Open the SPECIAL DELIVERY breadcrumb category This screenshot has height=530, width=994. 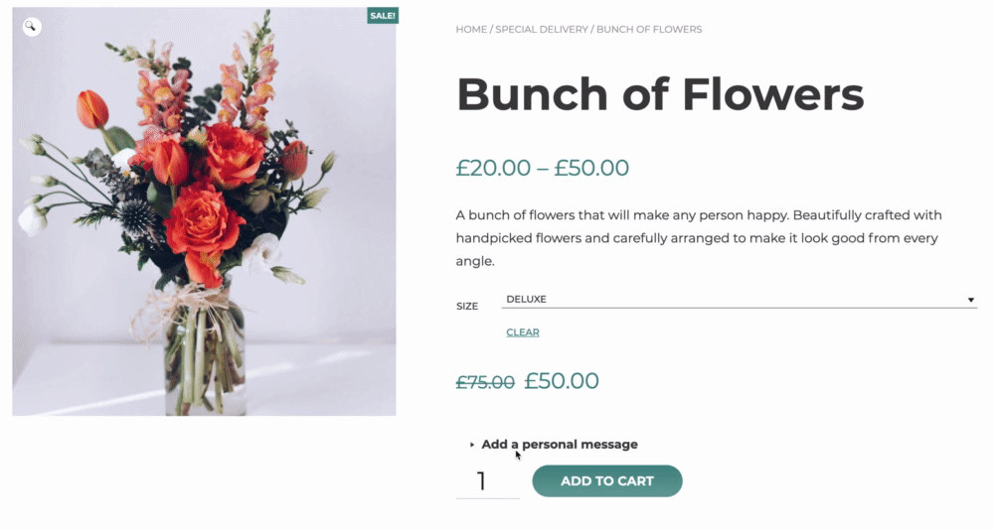point(542,29)
